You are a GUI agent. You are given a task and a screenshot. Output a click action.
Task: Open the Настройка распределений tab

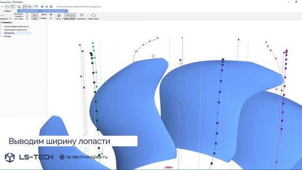click(54, 11)
